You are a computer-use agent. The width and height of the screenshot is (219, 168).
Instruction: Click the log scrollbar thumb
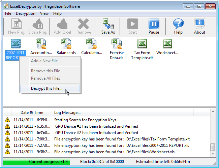click(213, 147)
